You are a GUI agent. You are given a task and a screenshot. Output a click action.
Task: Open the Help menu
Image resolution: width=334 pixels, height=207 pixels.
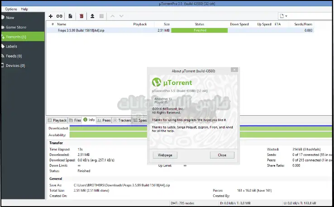pyautogui.click(x=24, y=9)
